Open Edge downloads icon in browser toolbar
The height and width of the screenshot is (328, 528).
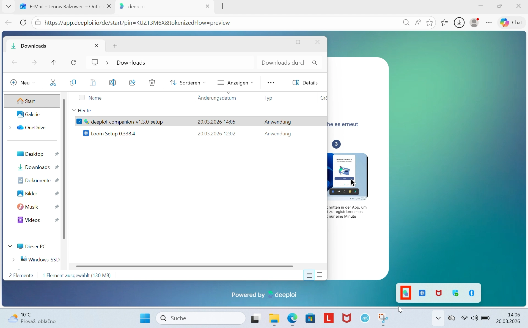[x=459, y=23]
